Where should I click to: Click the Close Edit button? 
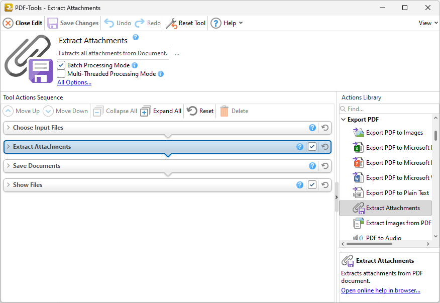point(23,23)
